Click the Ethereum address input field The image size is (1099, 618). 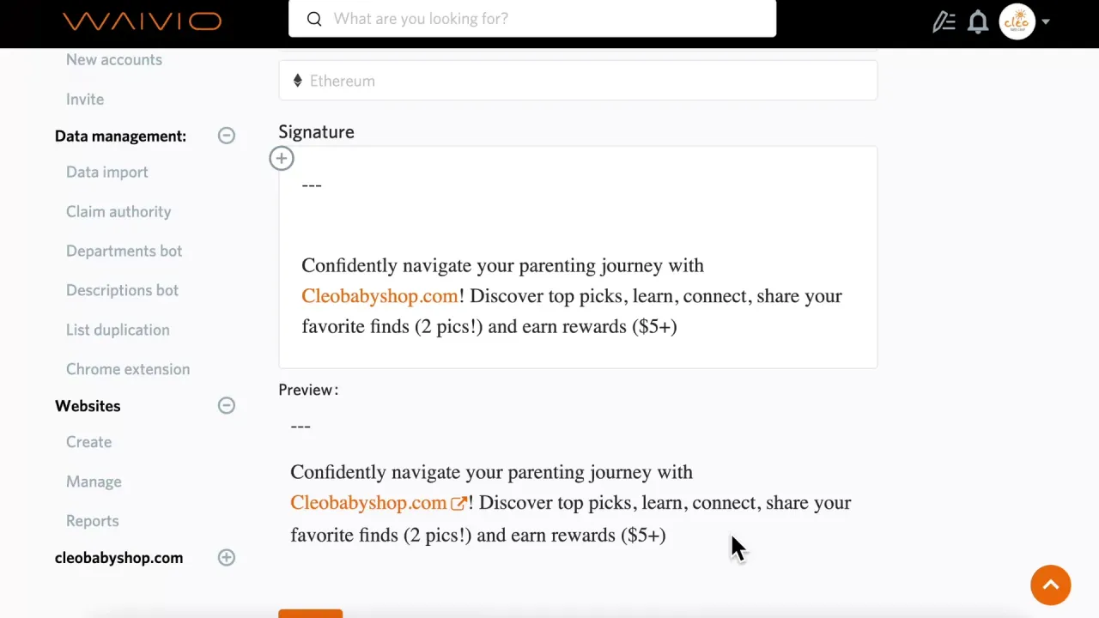pyautogui.click(x=584, y=81)
